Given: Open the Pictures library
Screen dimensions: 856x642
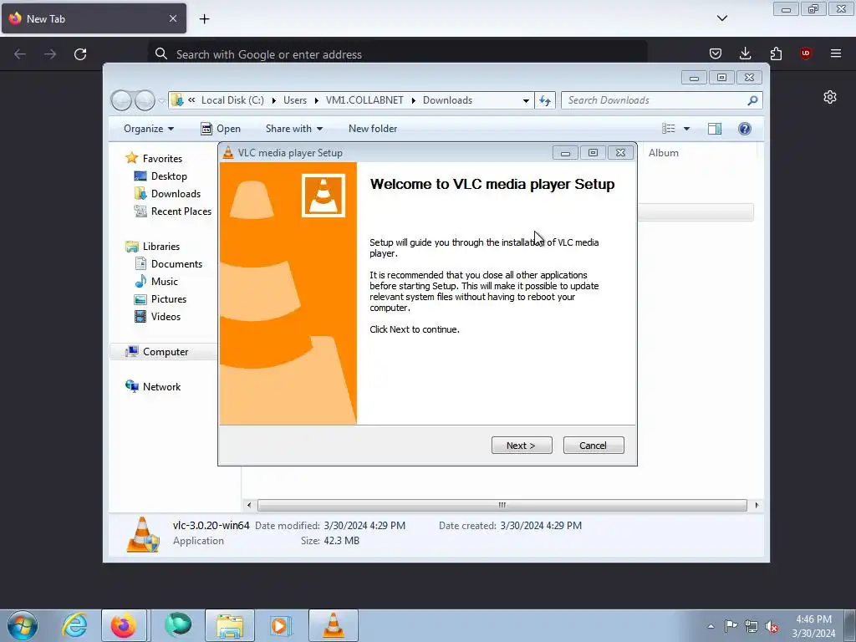Looking at the screenshot, I should [169, 299].
